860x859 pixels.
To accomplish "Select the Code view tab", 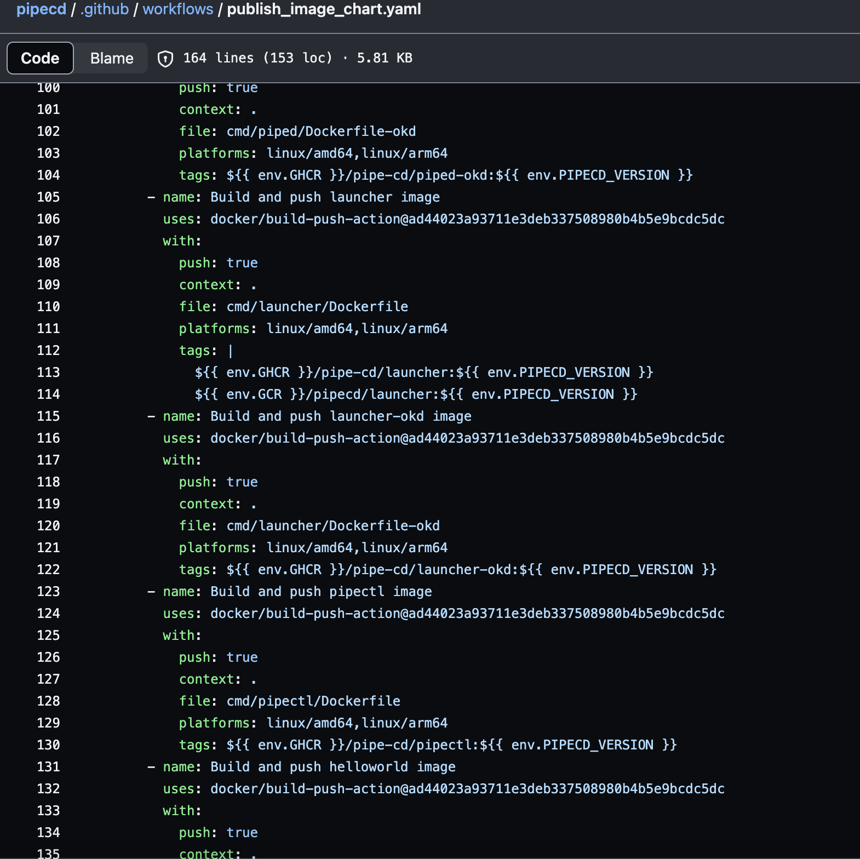I will pyautogui.click(x=40, y=59).
